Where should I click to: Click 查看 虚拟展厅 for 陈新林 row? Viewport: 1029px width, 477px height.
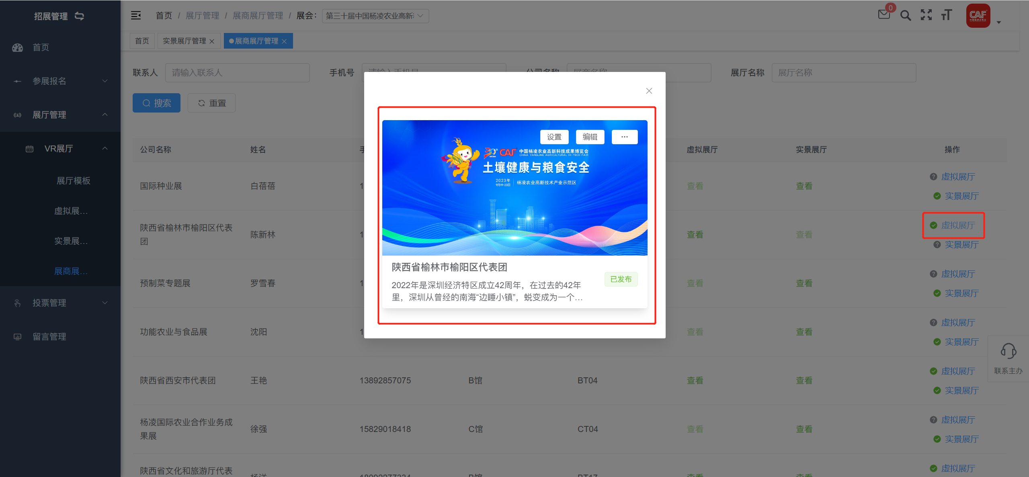[695, 235]
